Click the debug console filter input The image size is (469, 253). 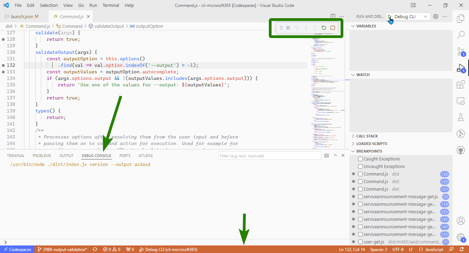(270, 156)
